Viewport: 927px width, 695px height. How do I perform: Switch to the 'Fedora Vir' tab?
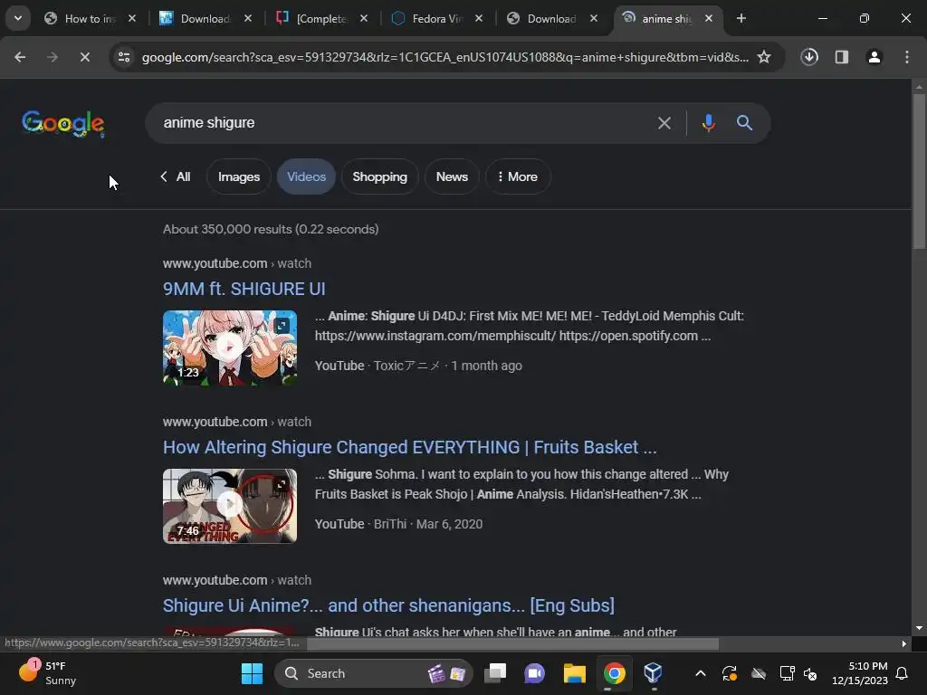click(x=437, y=18)
